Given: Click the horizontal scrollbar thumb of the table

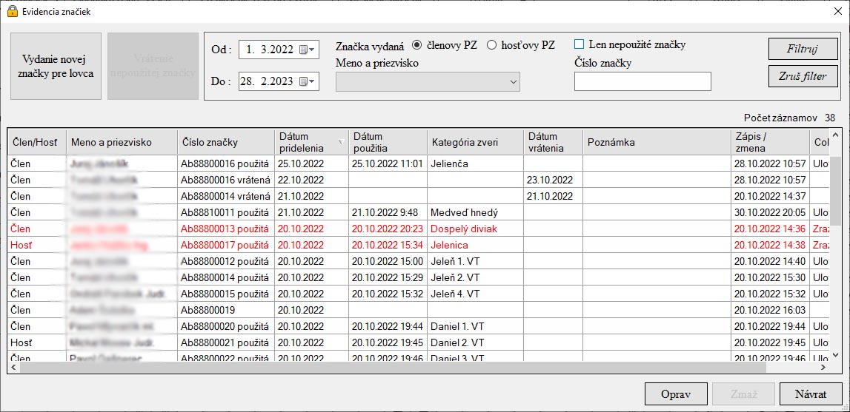Looking at the screenshot, I should pos(393,367).
